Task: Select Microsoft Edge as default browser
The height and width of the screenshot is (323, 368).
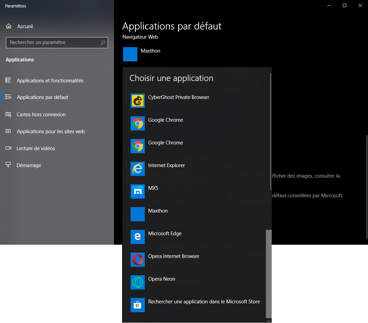Action: click(x=196, y=237)
